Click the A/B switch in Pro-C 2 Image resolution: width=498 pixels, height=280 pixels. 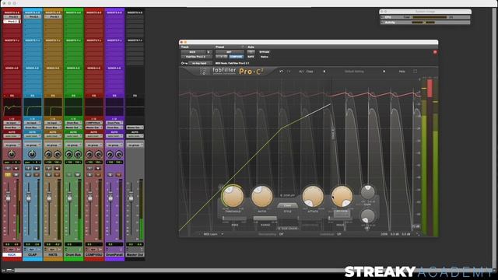click(x=301, y=72)
